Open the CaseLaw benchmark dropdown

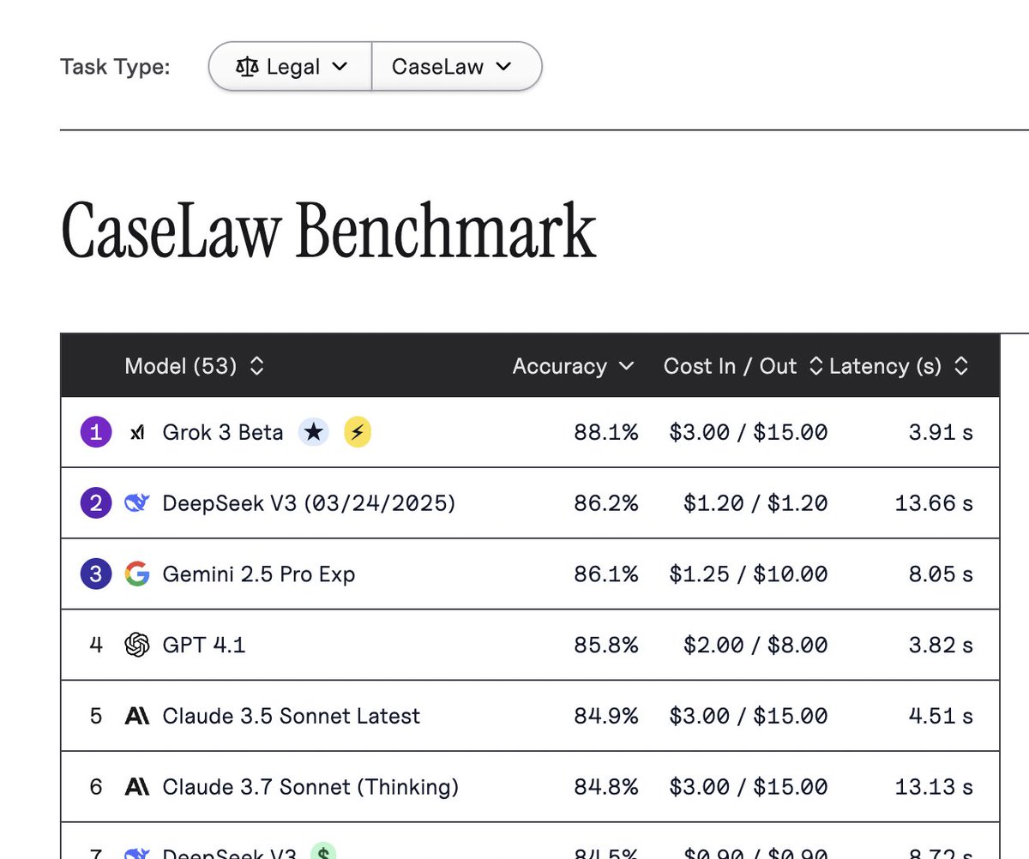[456, 67]
